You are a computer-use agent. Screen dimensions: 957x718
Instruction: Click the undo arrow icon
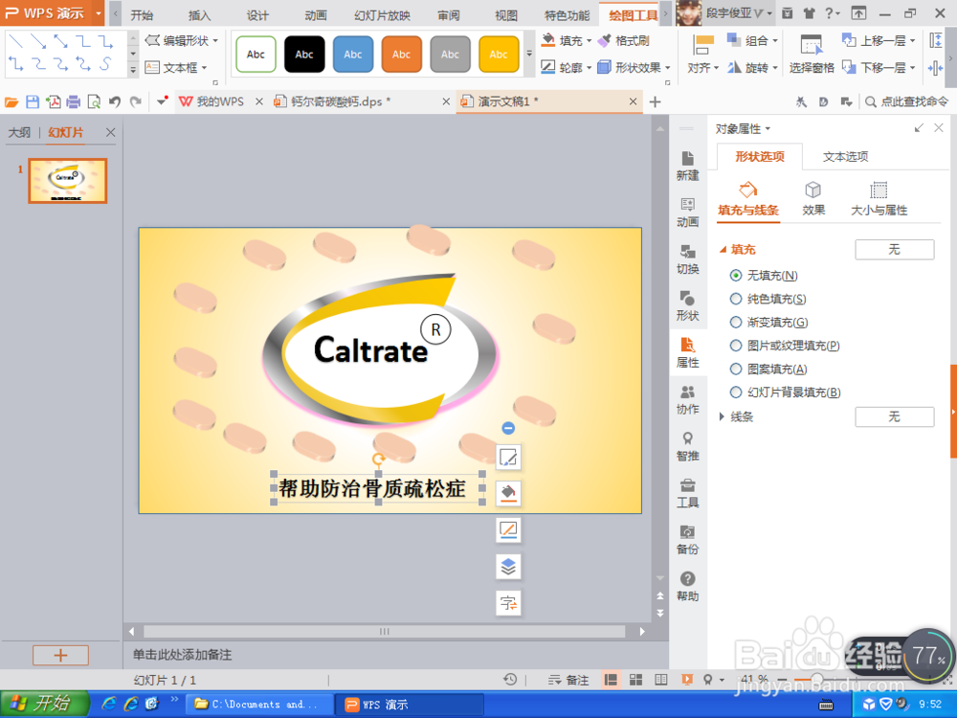click(114, 101)
